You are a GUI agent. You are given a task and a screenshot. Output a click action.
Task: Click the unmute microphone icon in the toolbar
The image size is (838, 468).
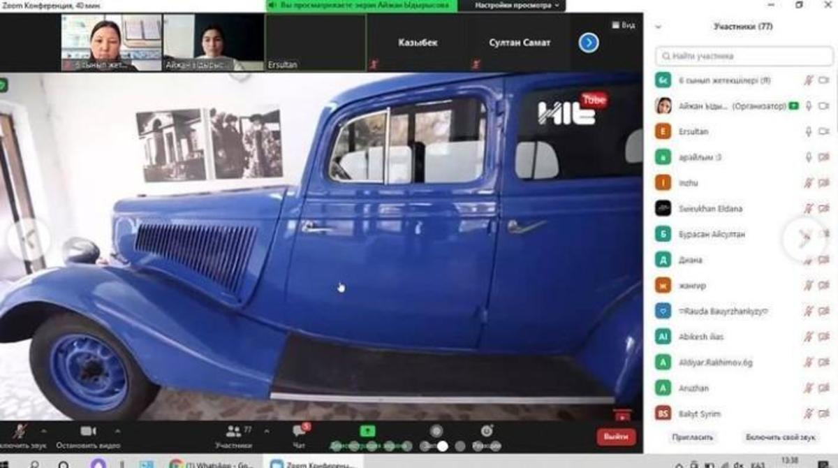tap(19, 432)
